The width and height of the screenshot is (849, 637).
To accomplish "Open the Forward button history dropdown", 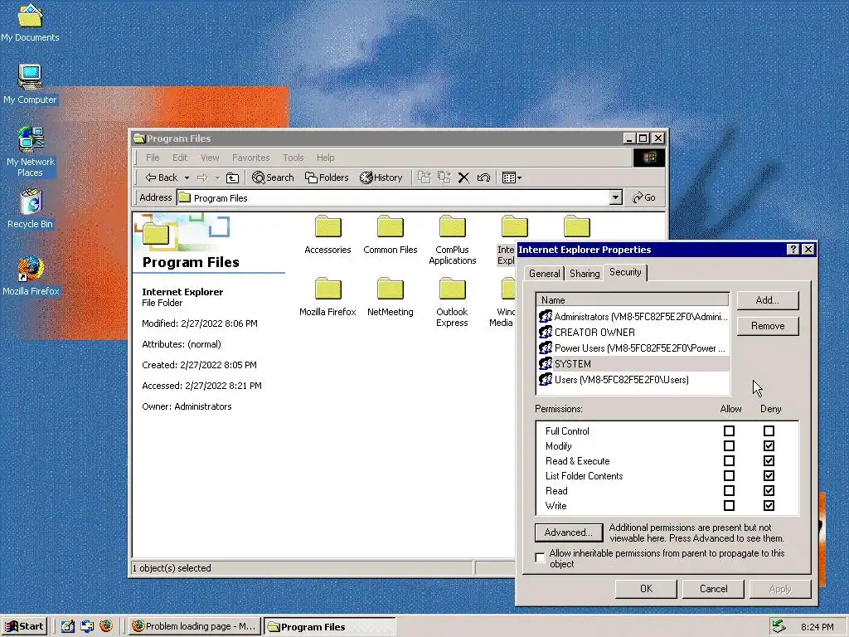I will (217, 177).
